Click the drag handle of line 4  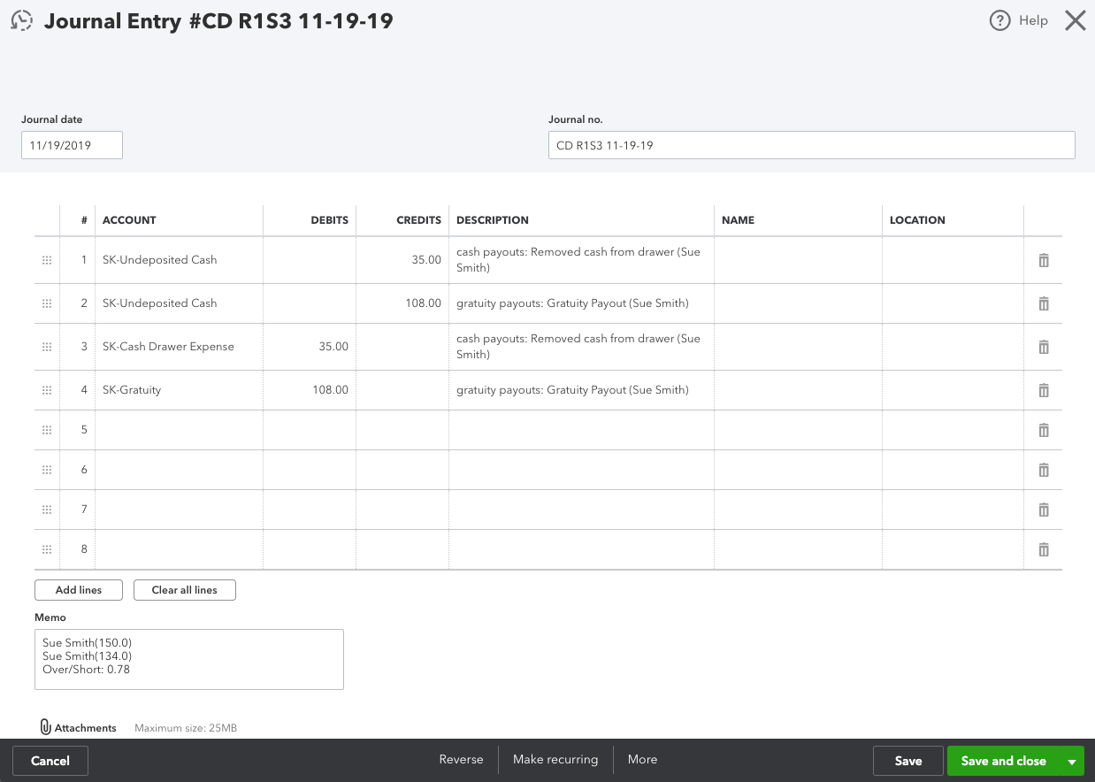pyautogui.click(x=47, y=390)
